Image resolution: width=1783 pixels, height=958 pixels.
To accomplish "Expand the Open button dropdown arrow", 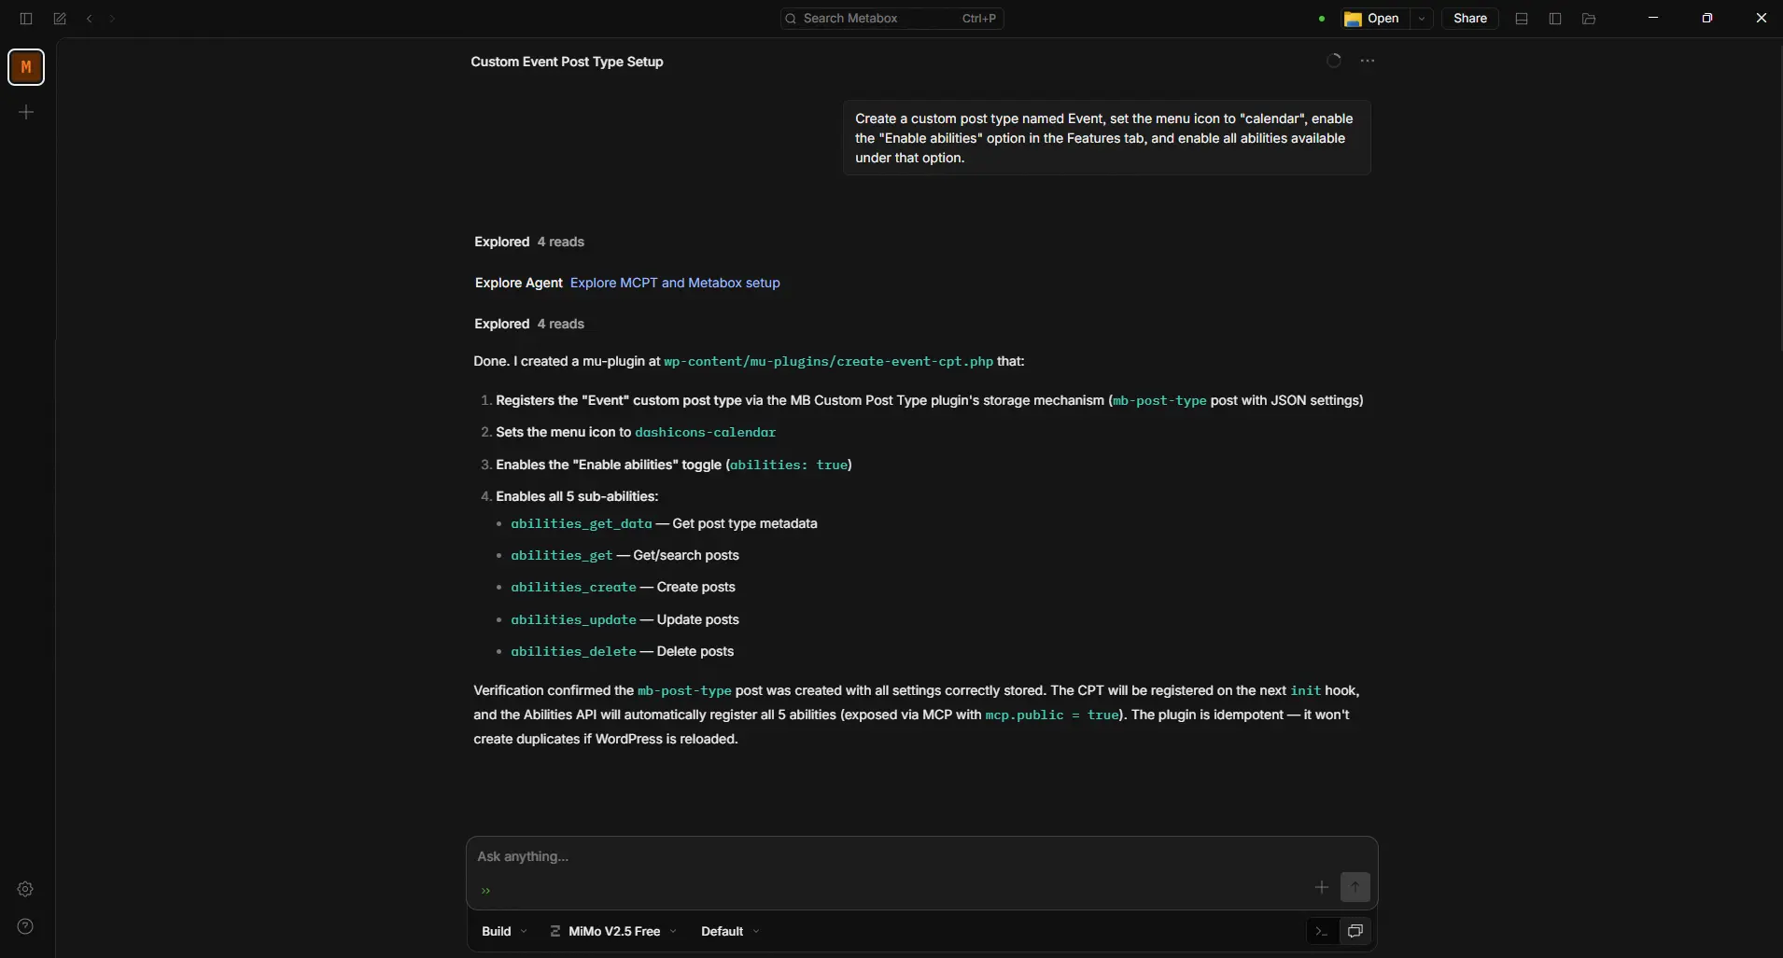I will (1422, 19).
